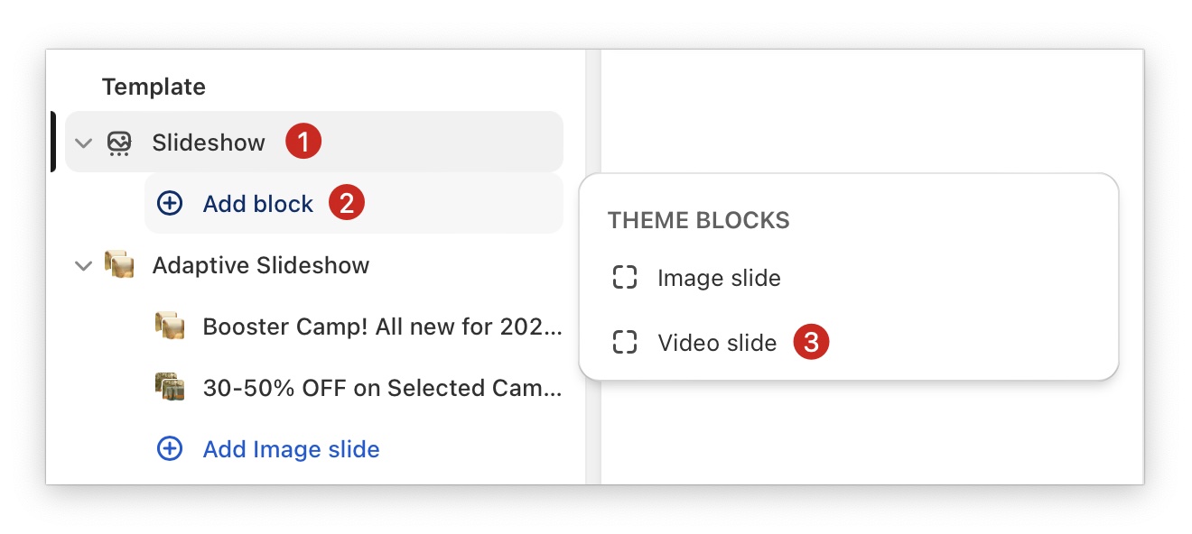Click the Slideshow section icon

point(119,143)
